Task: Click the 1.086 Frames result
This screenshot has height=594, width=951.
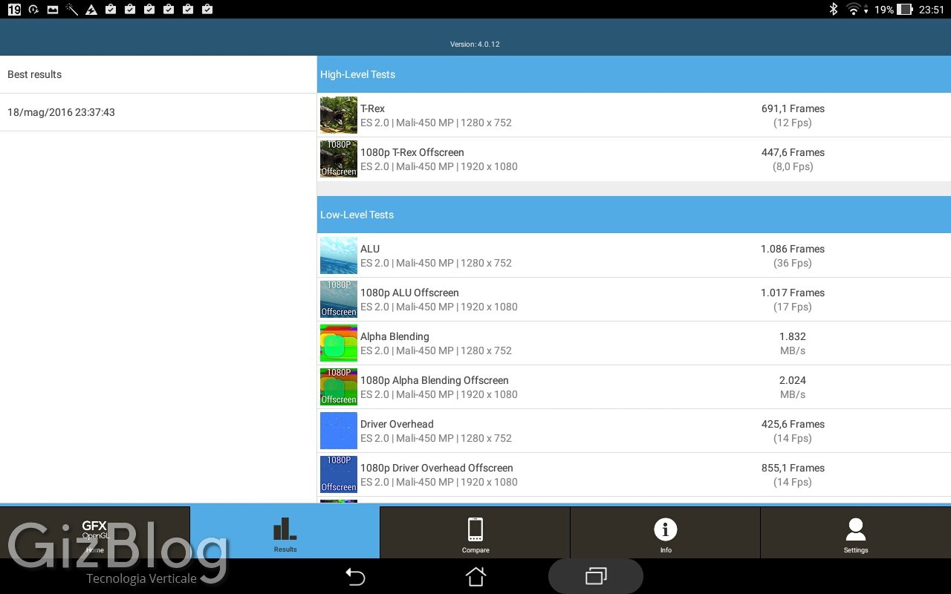Action: pos(793,249)
